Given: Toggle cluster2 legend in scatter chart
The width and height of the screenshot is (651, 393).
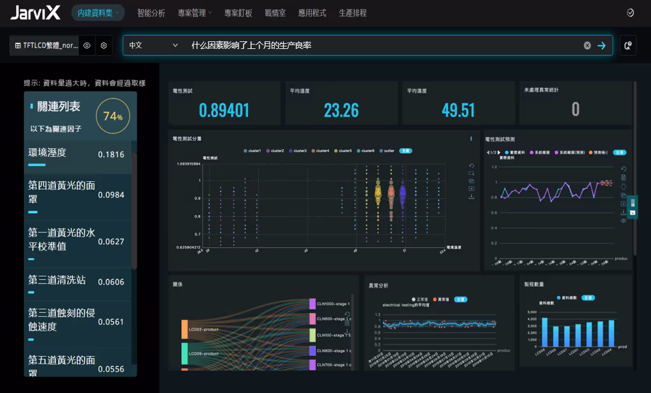Looking at the screenshot, I should [275, 151].
